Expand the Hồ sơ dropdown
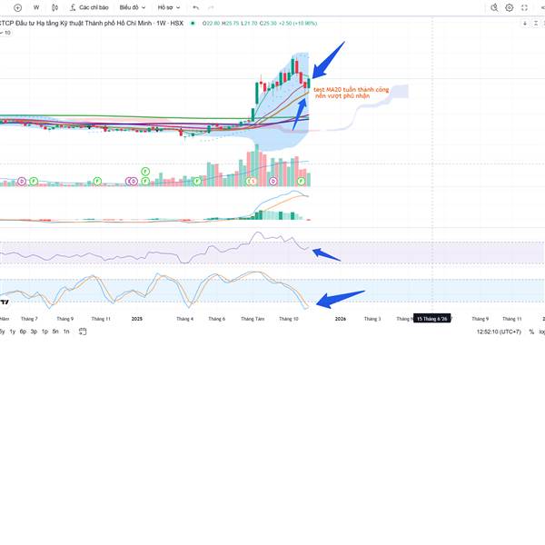 [169, 7]
